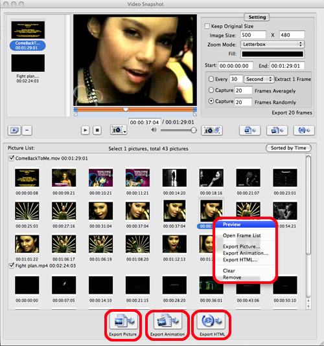Screen dimensions: 324x346
Task: Select the thumbnail at 00:00:00:08
Action: click(x=27, y=178)
